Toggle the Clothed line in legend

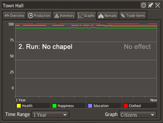click(140, 106)
